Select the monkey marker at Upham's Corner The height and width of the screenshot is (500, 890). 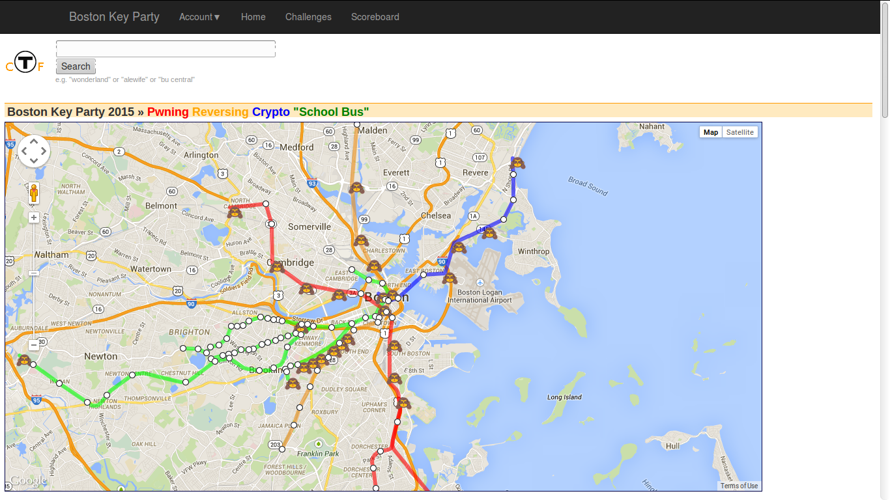click(403, 403)
